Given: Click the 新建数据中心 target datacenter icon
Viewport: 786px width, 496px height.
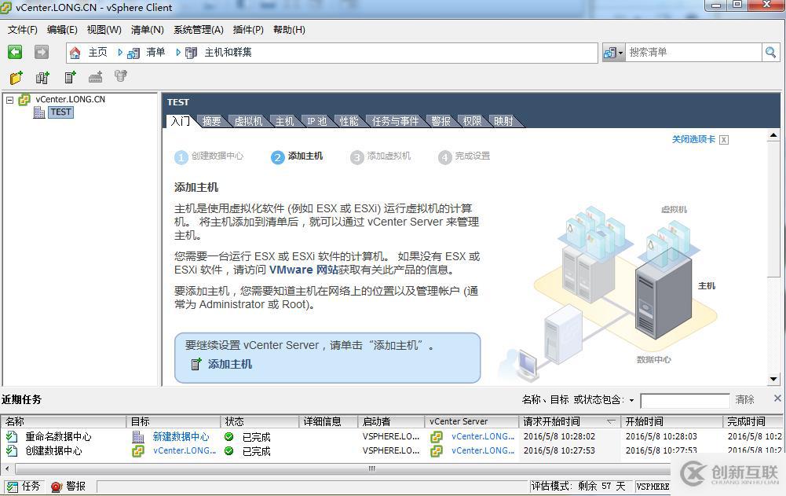Looking at the screenshot, I should [x=138, y=437].
